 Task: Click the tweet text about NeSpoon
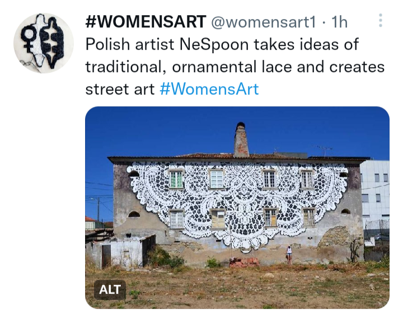point(235,67)
